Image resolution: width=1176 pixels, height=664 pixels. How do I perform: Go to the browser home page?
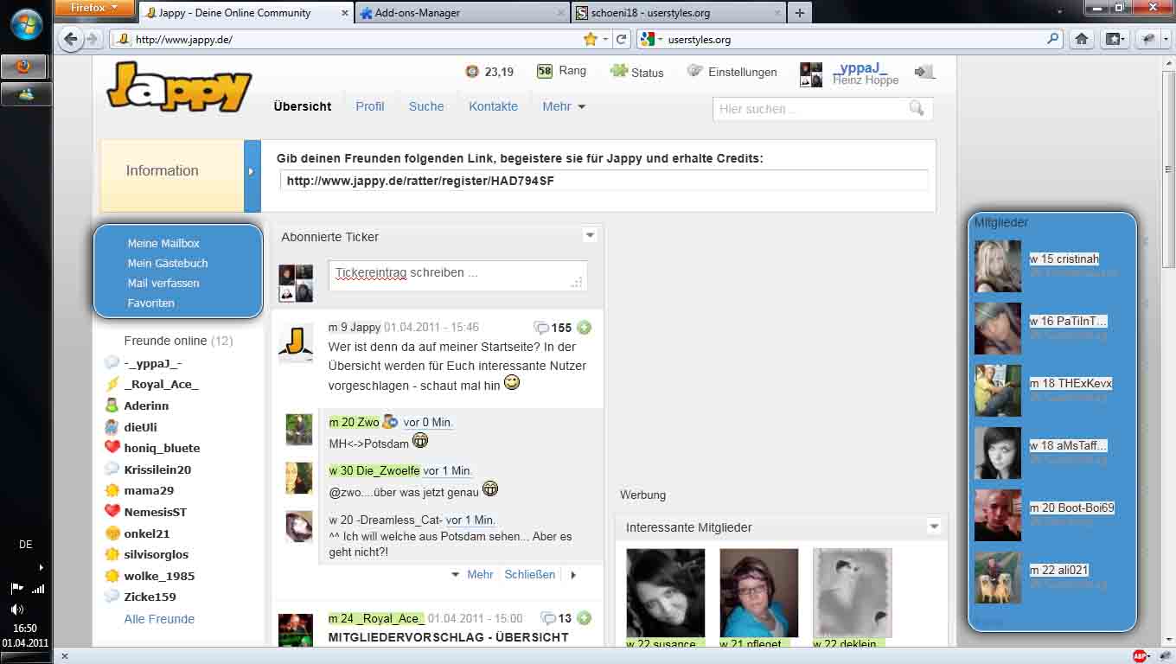(1081, 39)
